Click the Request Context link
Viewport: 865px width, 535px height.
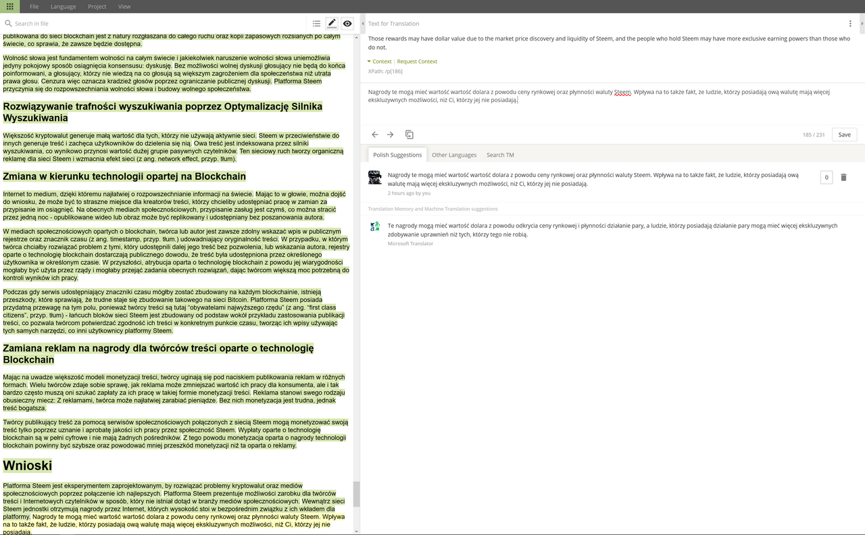click(x=417, y=61)
